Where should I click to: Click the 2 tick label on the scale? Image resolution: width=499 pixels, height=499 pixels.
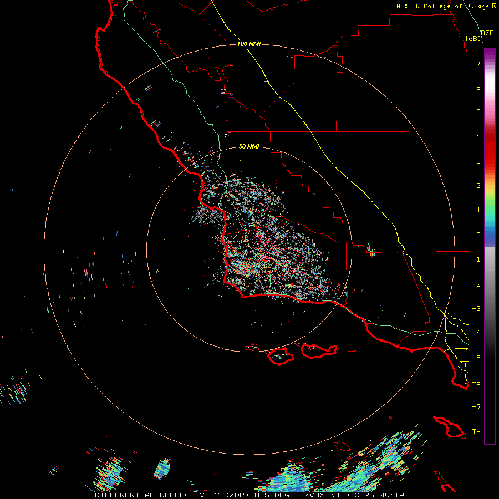[x=478, y=186]
